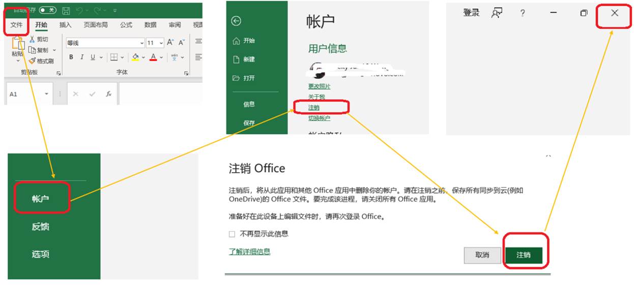
Task: Select the Format Painter brush icon
Action: coord(32,61)
